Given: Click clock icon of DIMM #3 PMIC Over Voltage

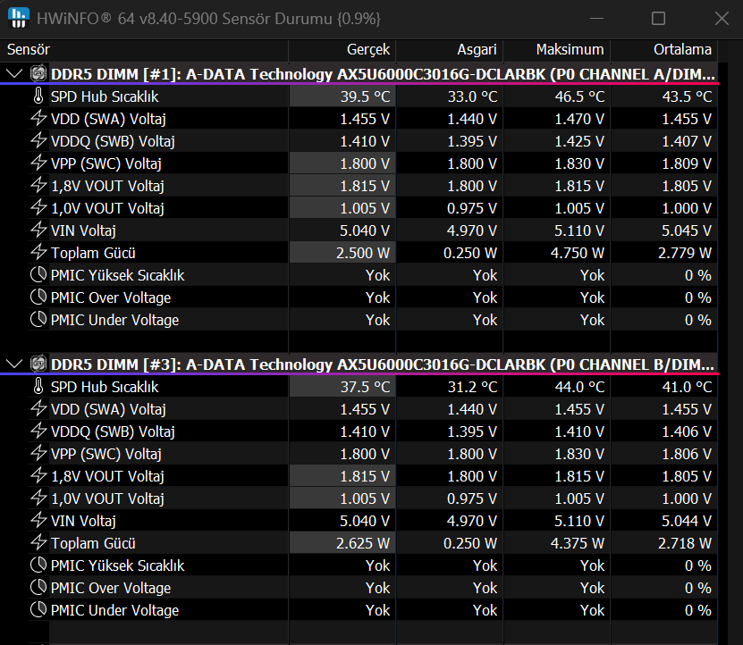Looking at the screenshot, I should point(38,587).
